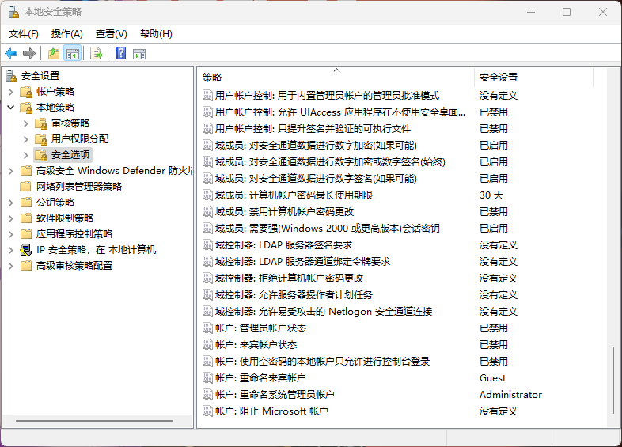The width and height of the screenshot is (622, 447).
Task: Select policy 用户帐户控制: 允许 UIAccess 应用程序
Action: 340,112
